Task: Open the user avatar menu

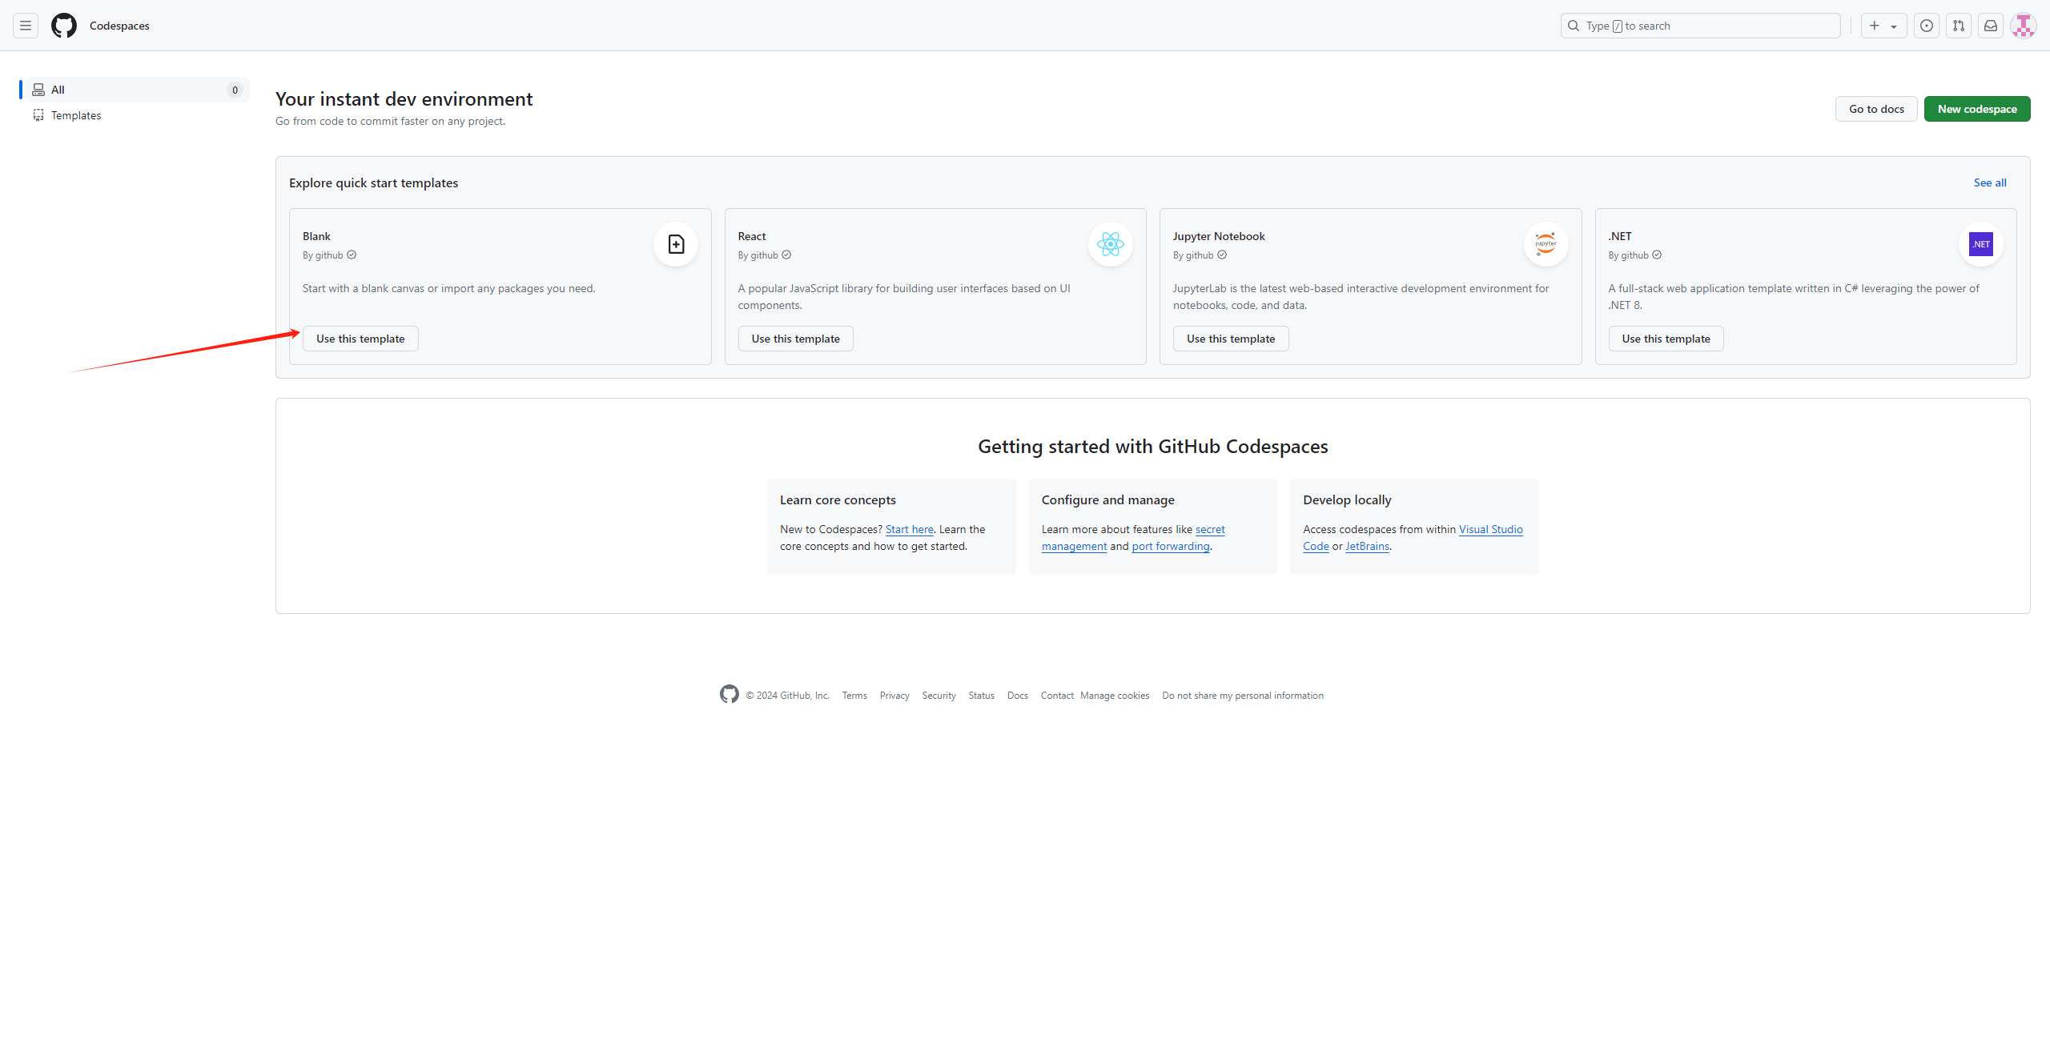Action: (x=2024, y=26)
